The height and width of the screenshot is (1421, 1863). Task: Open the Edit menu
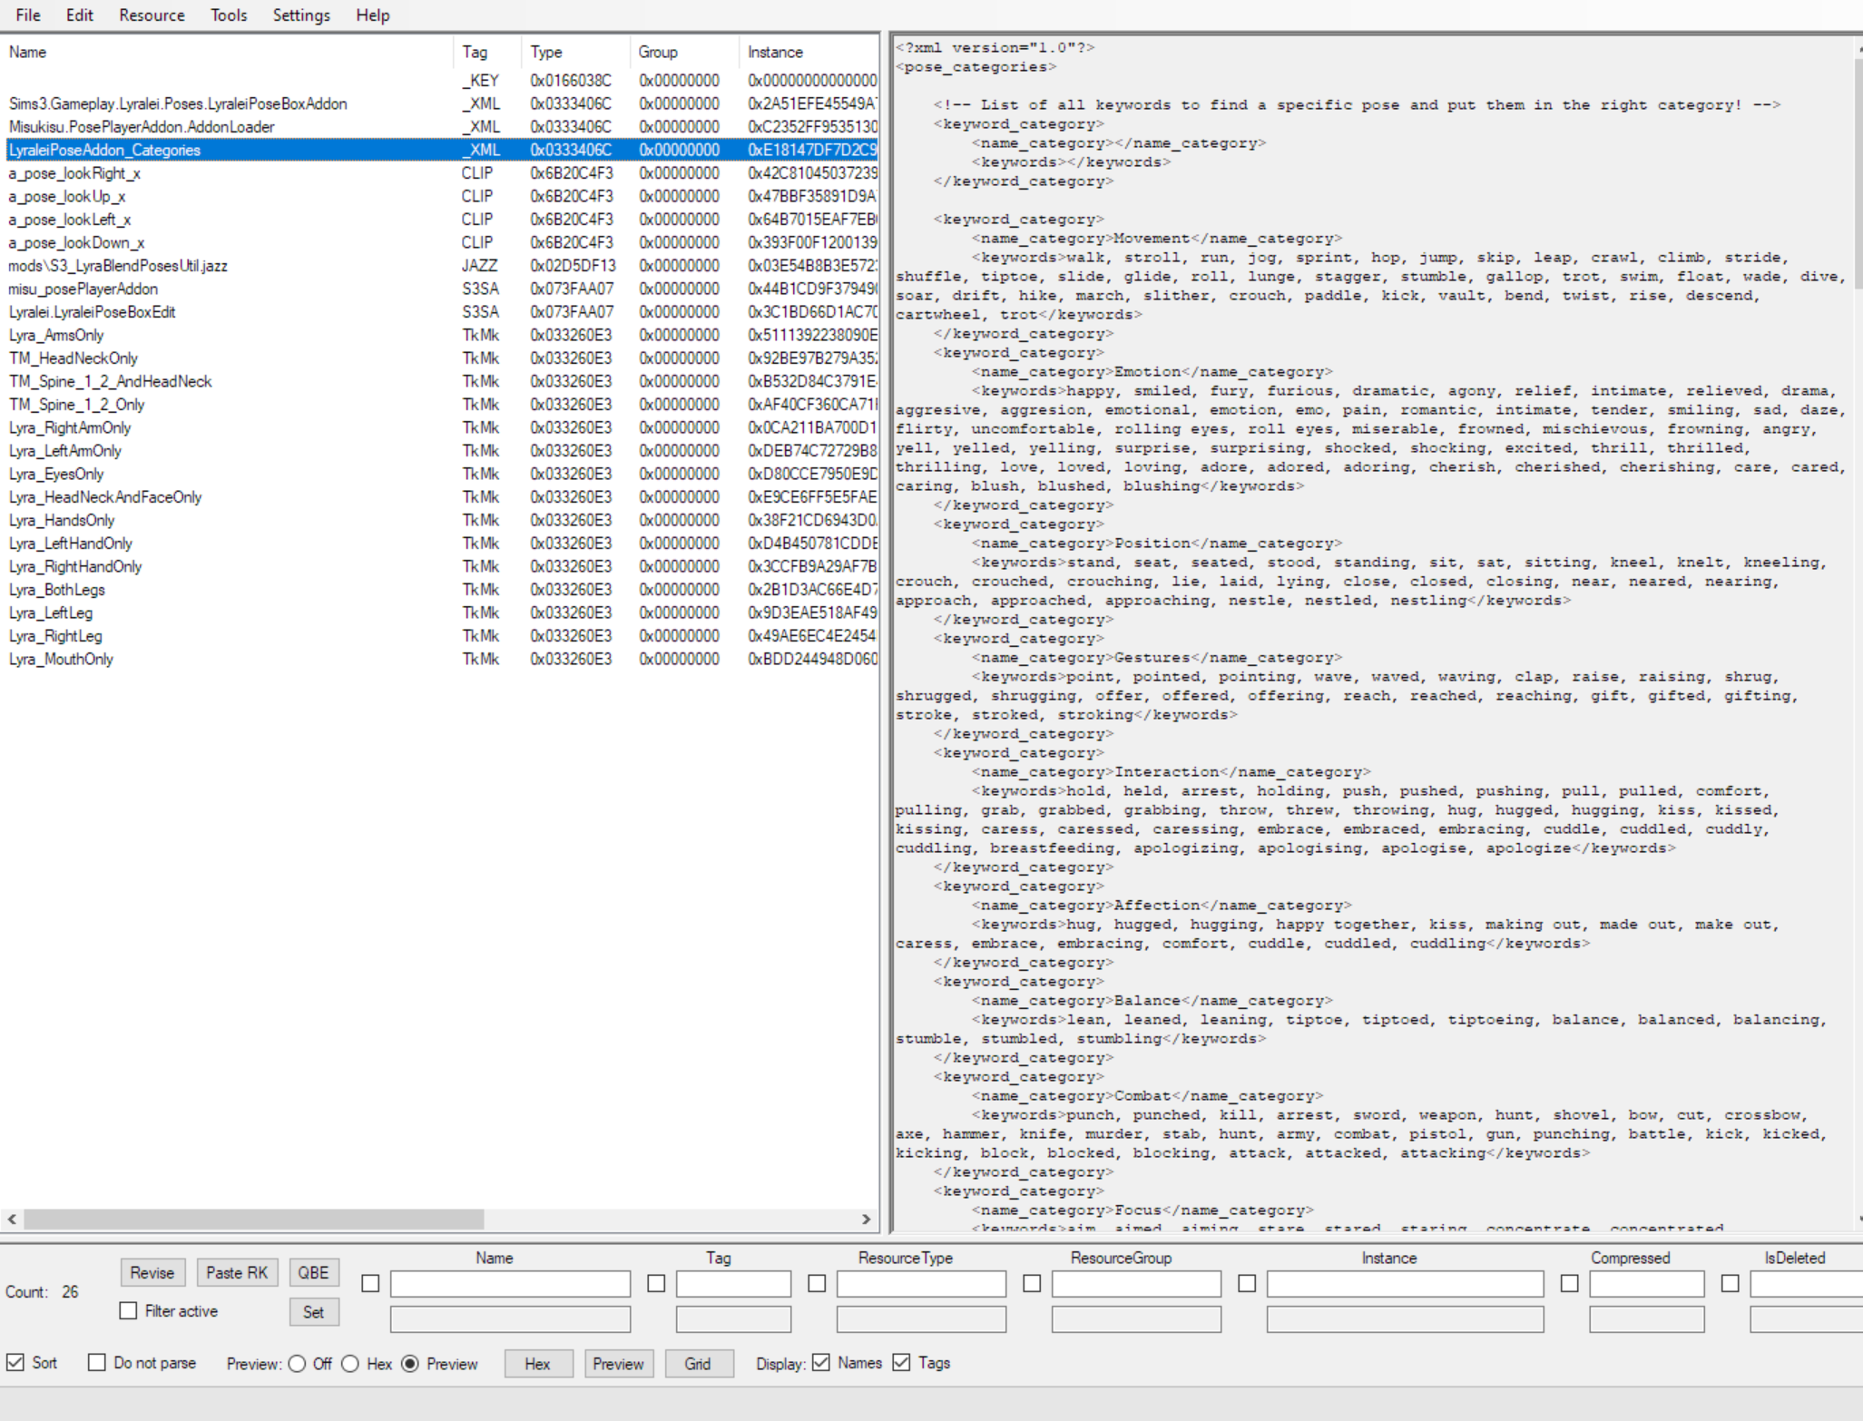80,15
